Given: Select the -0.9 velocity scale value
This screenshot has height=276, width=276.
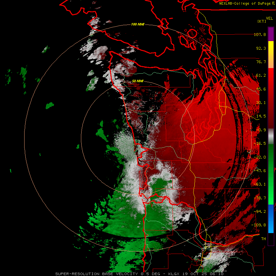Looking at the screenshot, I should pyautogui.click(x=261, y=130).
